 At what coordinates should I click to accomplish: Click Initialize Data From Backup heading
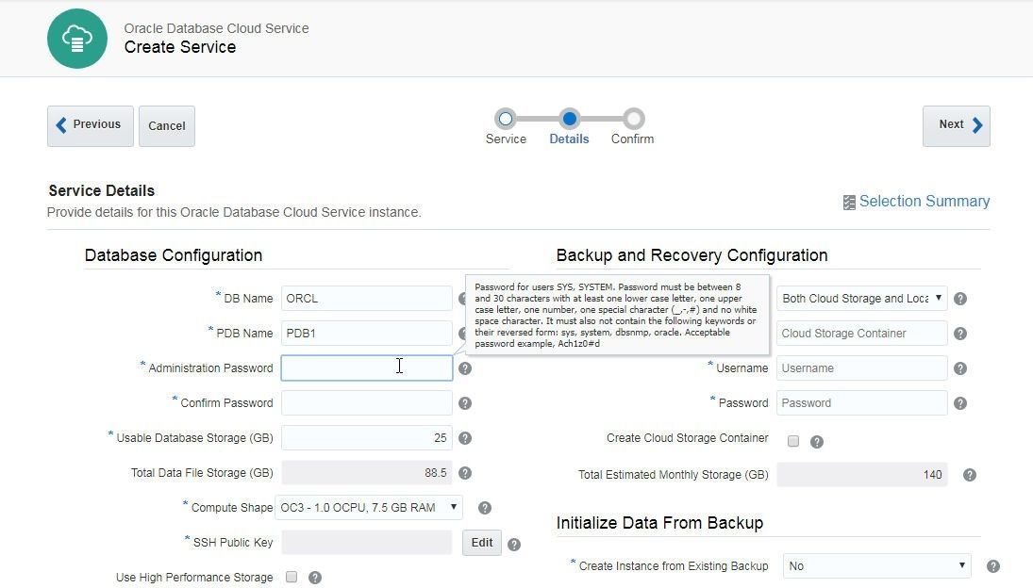click(x=659, y=523)
